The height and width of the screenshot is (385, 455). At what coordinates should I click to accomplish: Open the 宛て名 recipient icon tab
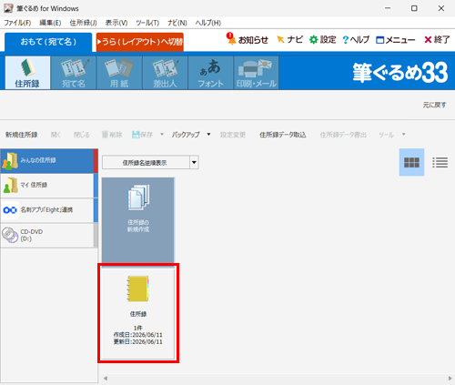click(74, 73)
